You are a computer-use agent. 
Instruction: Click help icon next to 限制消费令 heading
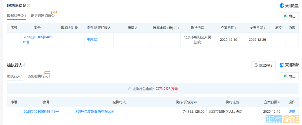point(28,6)
